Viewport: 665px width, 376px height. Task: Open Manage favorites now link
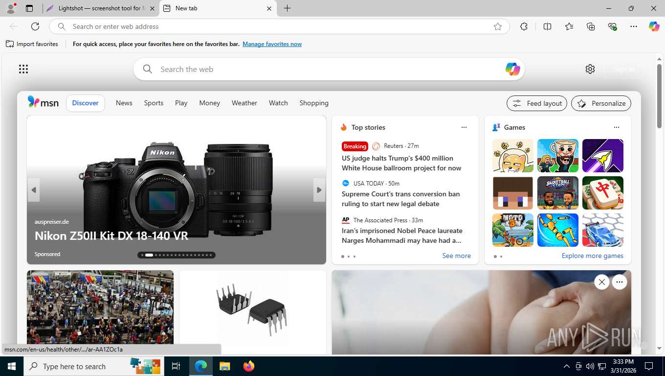[x=272, y=44]
